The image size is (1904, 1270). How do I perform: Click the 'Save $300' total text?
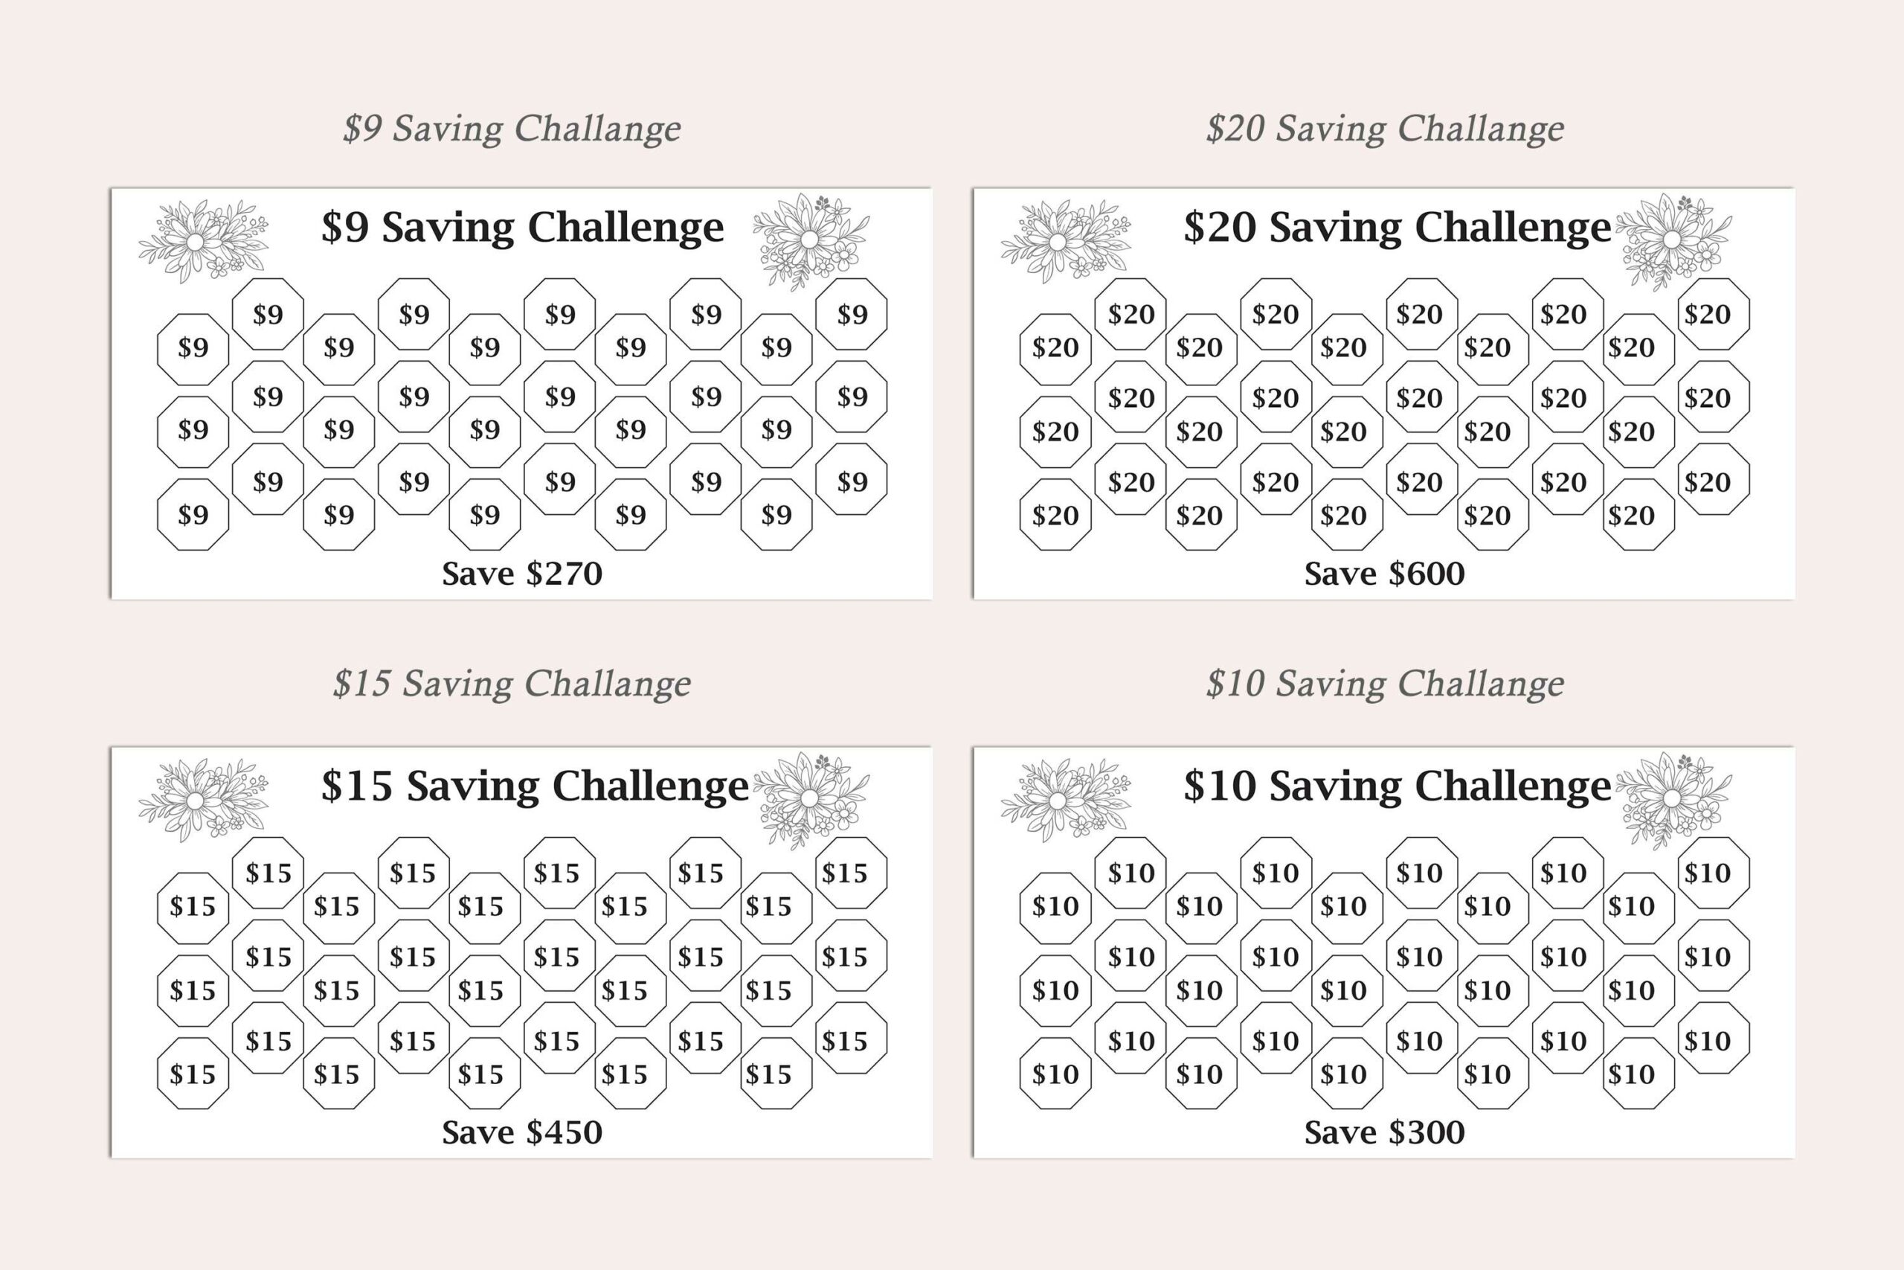coord(1384,1132)
